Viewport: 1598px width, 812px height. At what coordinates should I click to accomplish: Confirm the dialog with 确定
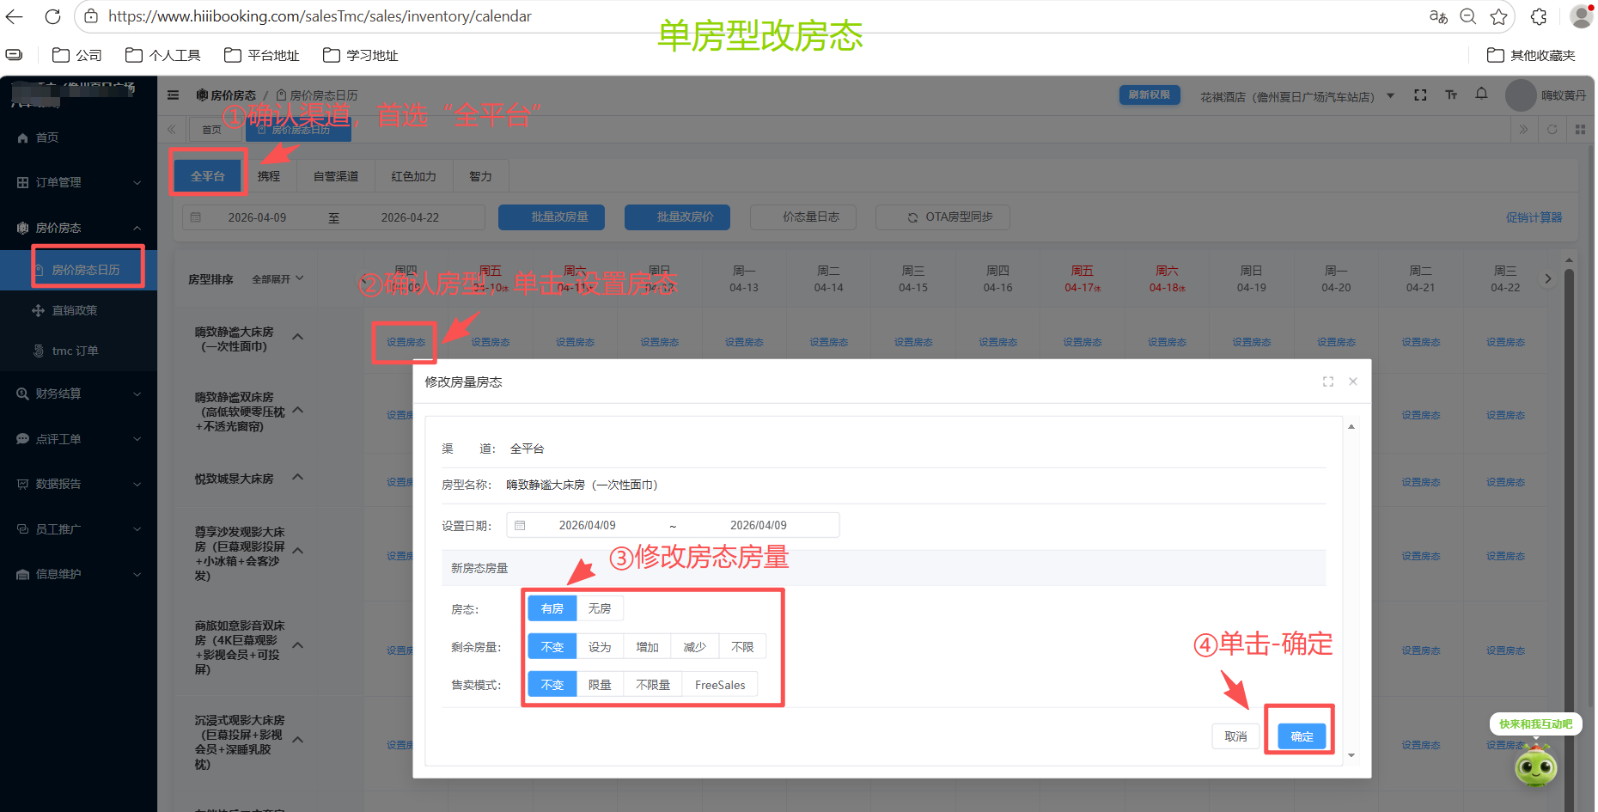pyautogui.click(x=1300, y=736)
